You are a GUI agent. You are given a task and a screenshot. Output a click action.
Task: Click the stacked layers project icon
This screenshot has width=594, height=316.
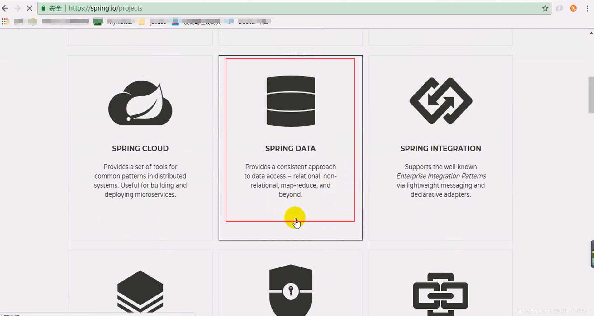[x=140, y=291]
